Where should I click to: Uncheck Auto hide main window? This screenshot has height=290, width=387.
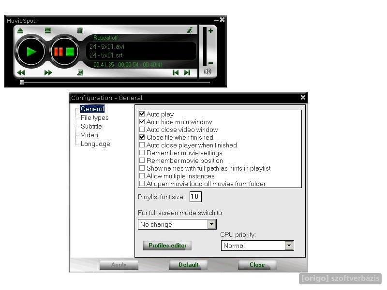142,122
